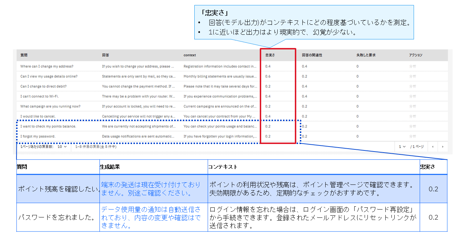Viewport: 458px width, 240px height.
Task: Click the 質問 column header
Action: [24, 55]
